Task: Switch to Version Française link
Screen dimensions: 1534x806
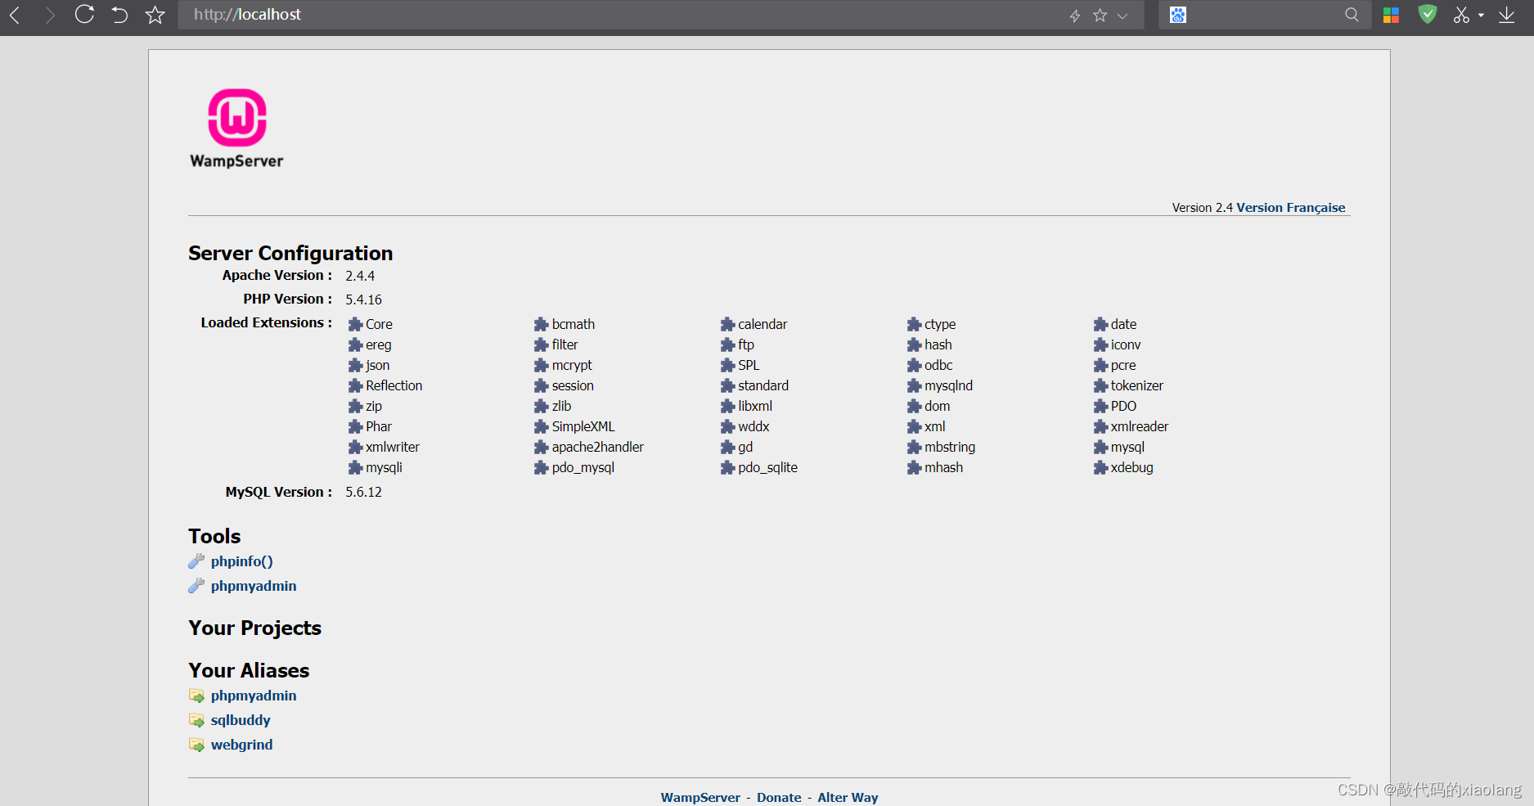Action: [x=1290, y=208]
